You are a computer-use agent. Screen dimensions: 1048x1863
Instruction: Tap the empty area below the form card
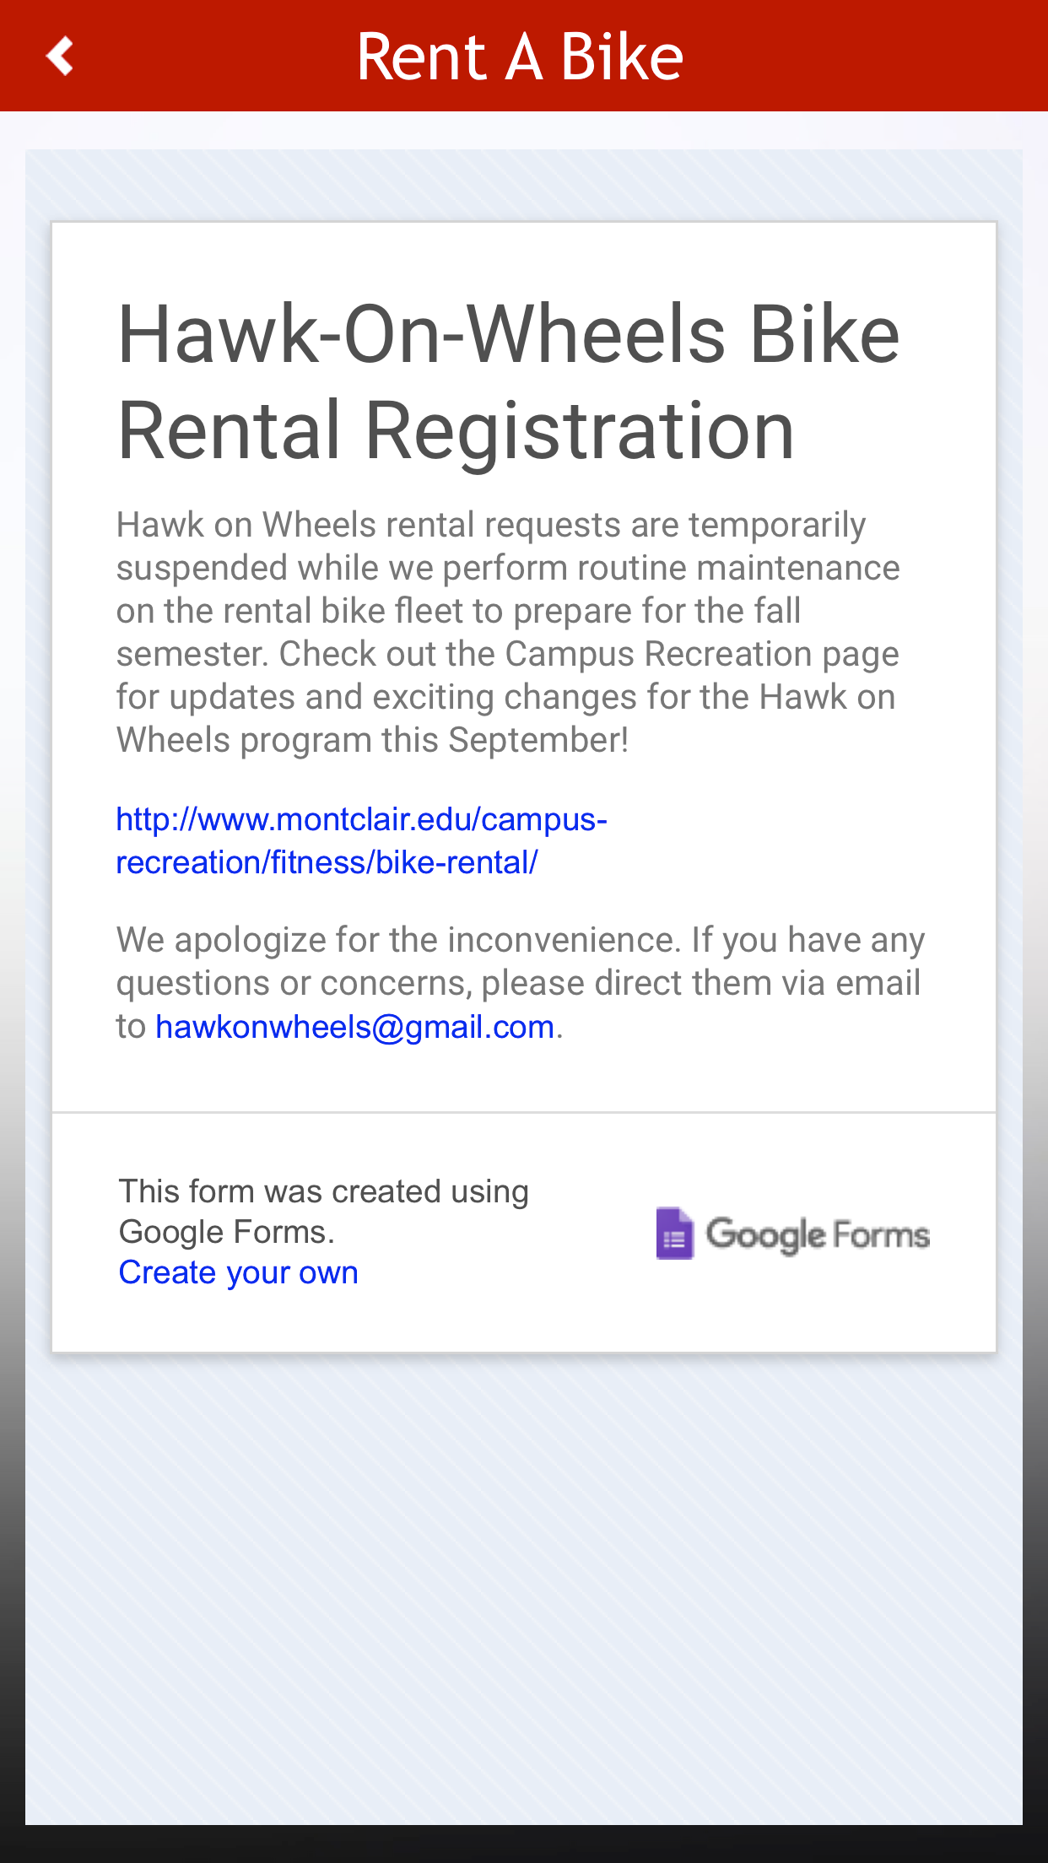[523, 1586]
